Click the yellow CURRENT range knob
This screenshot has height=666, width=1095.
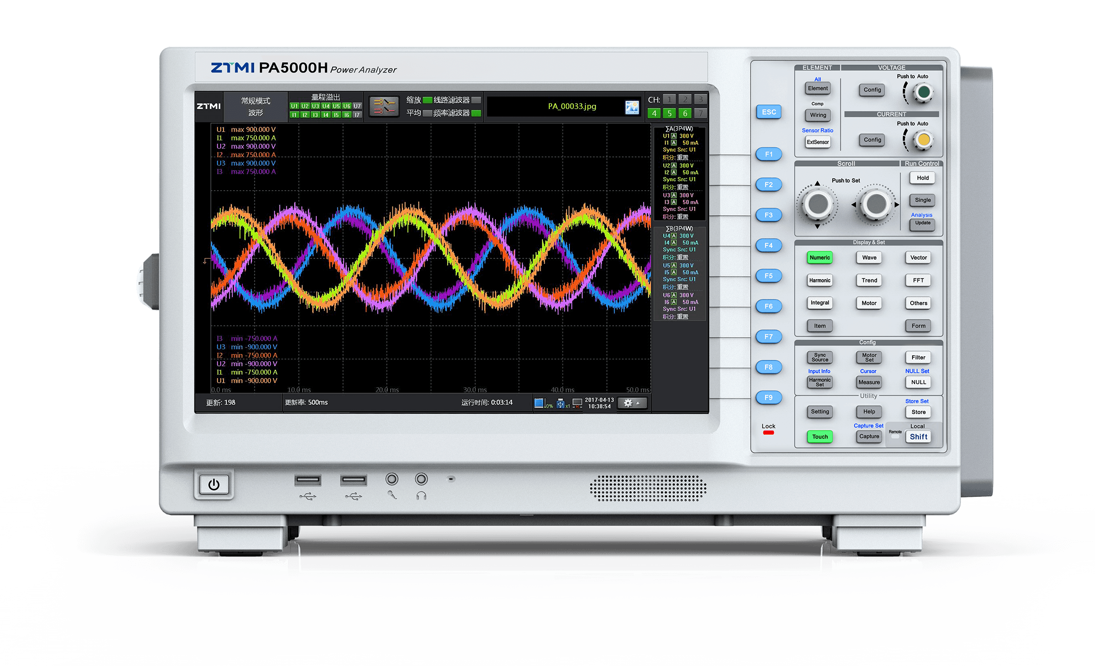(x=923, y=140)
